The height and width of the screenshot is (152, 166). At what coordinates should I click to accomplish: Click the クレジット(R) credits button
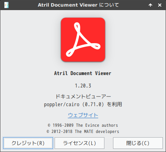pos(28,143)
